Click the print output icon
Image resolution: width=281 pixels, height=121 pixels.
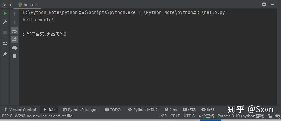(14, 48)
